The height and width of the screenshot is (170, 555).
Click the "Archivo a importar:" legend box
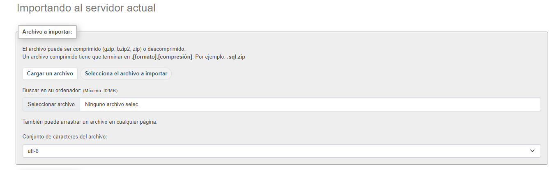(x=47, y=32)
